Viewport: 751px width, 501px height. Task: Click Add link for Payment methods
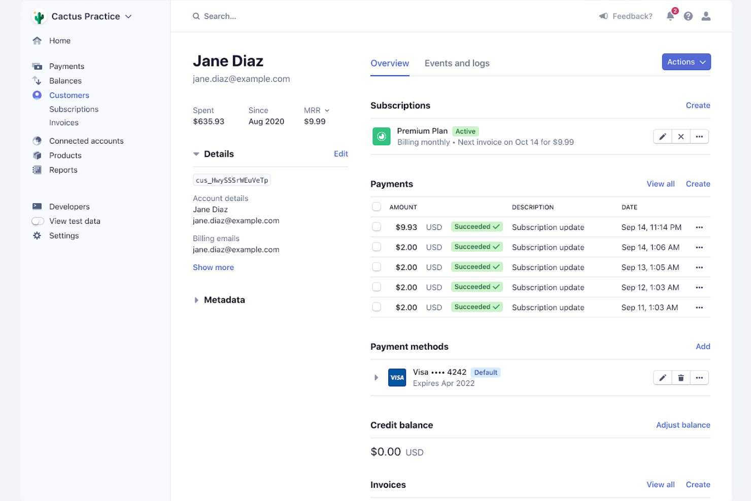coord(703,347)
